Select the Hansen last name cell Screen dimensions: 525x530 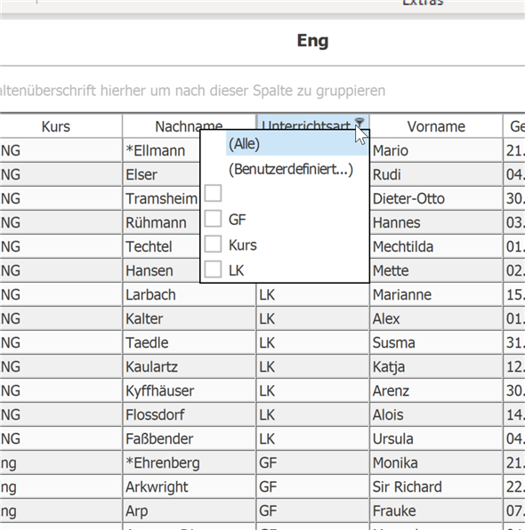[161, 270]
